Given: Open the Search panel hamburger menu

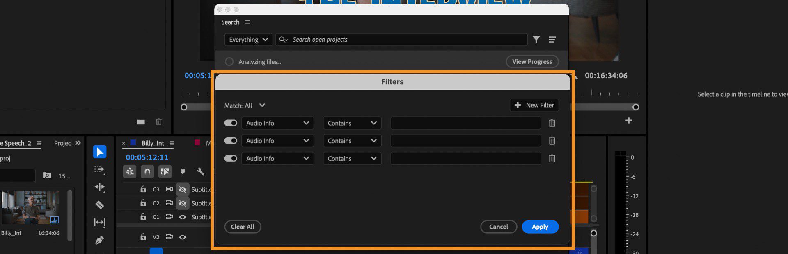Looking at the screenshot, I should coord(247,22).
